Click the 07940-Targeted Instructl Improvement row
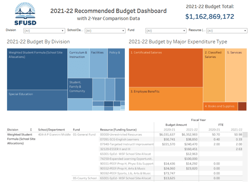249x183 pixels. (x=127, y=144)
